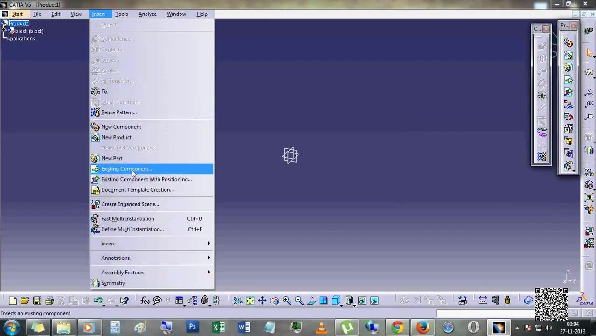Click Text with Leader ABC icon

[589, 104]
